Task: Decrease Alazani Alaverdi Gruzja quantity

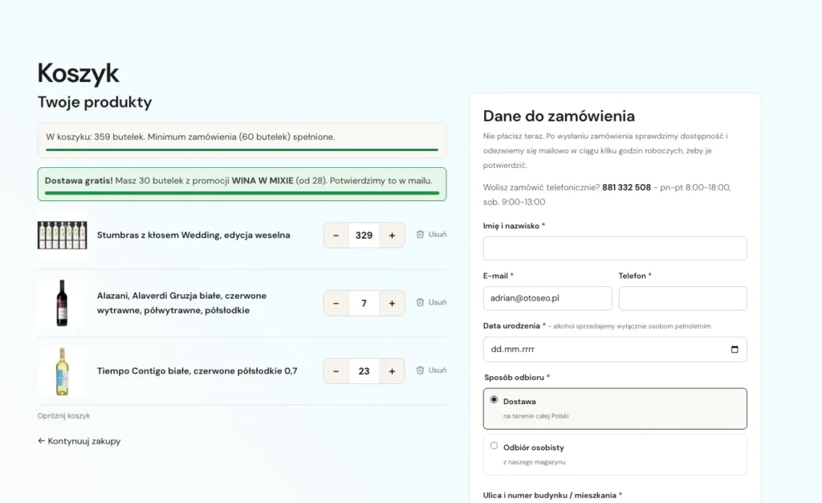Action: pos(336,303)
